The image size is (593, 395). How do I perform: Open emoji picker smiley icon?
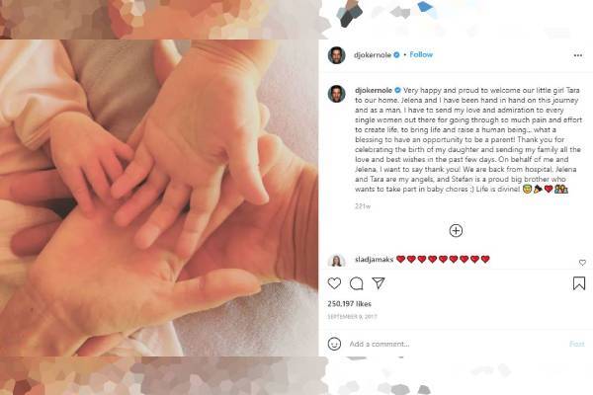tap(334, 344)
